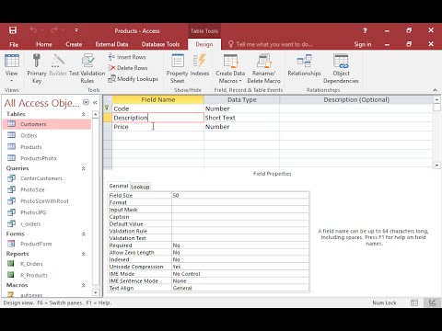Switch to Database Tools tab
The height and width of the screenshot is (331, 442).
coord(160,44)
